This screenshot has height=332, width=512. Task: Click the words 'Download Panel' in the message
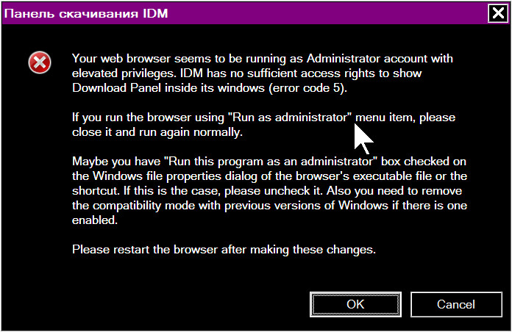[116, 88]
